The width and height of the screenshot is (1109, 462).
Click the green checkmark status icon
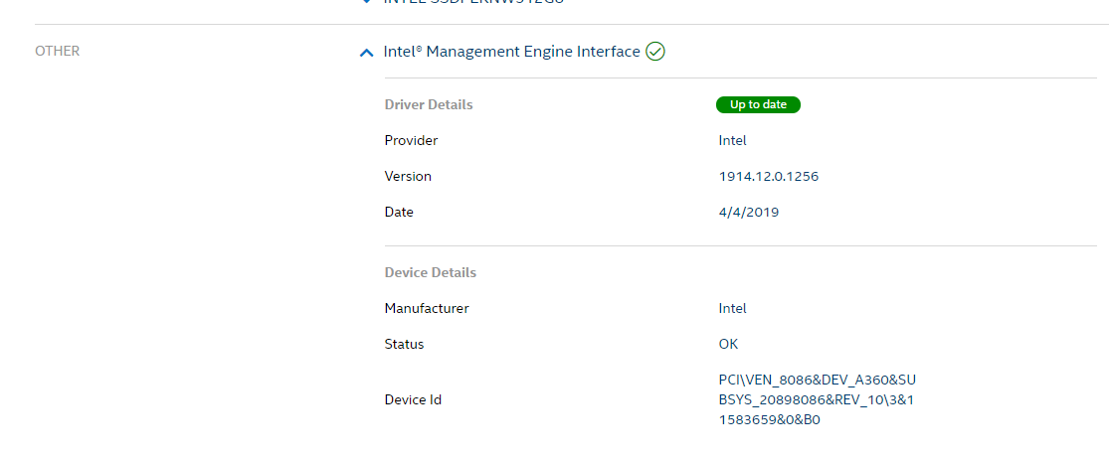point(655,52)
